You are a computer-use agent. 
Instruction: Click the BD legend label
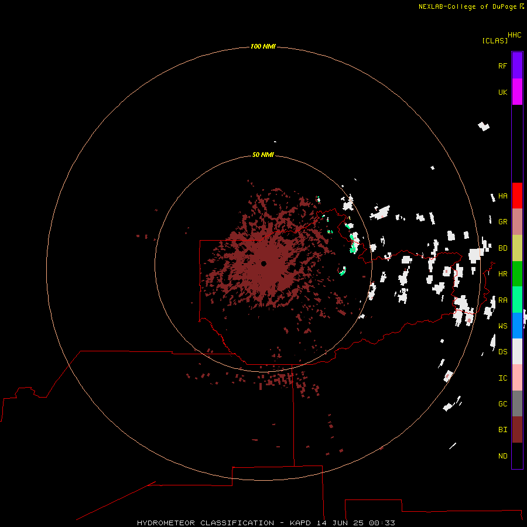[x=502, y=248]
